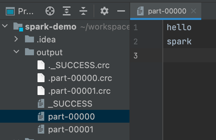This screenshot has height=140, width=216.
Task: Open the Project view dropdown label
Action: point(26,12)
